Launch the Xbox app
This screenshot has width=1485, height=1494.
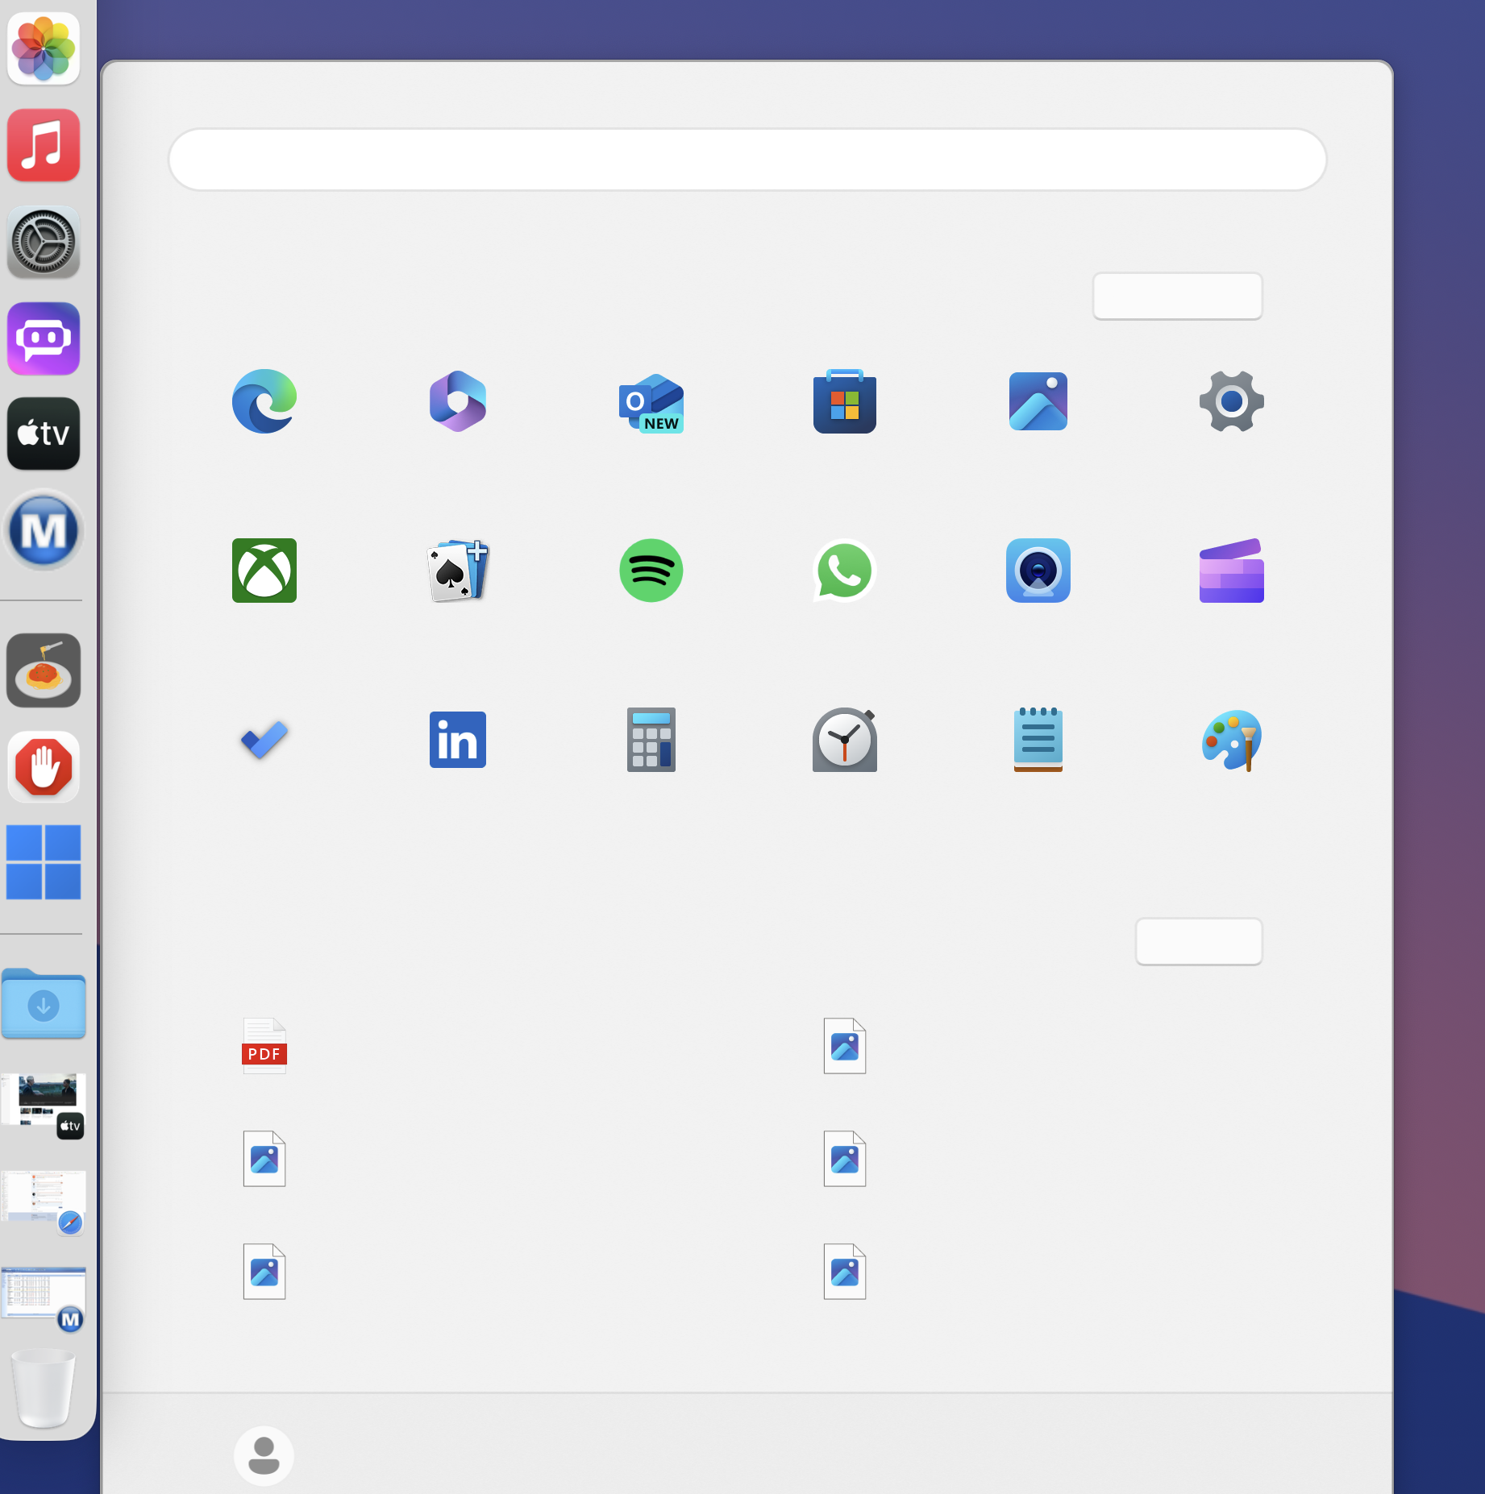click(264, 571)
